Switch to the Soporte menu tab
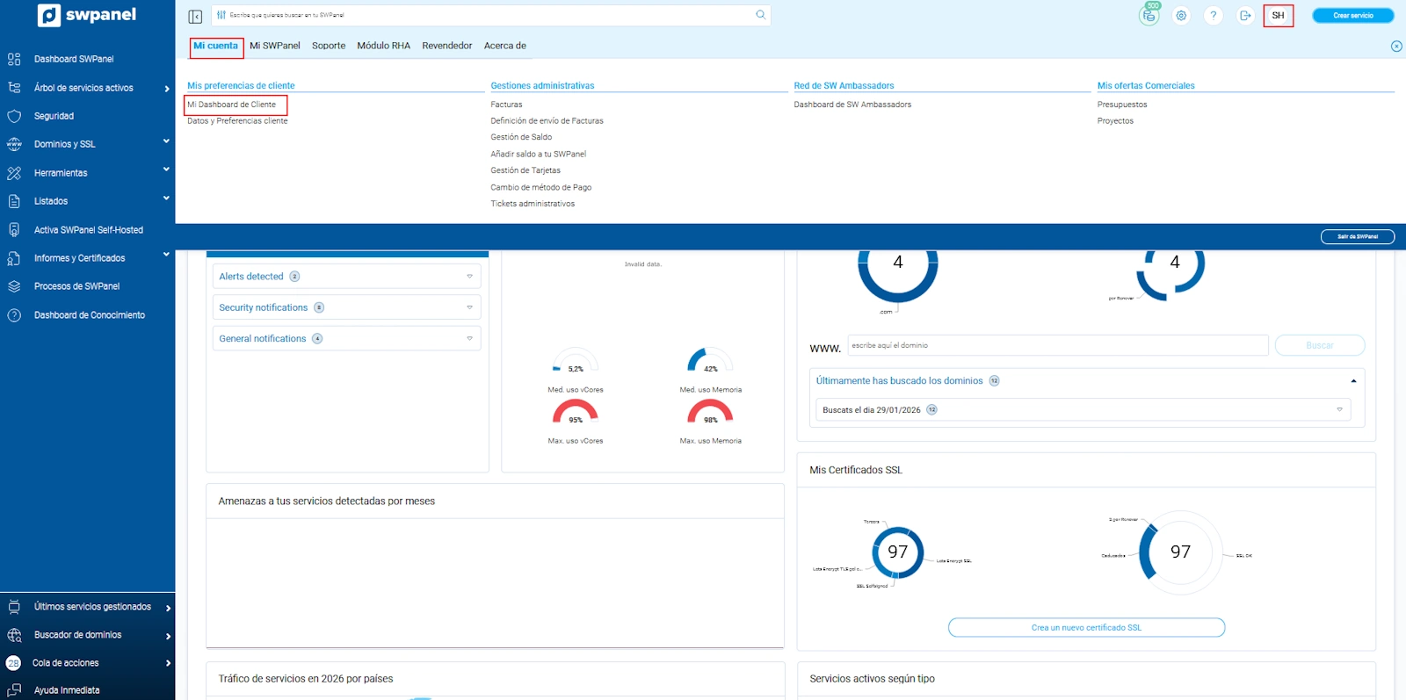The width and height of the screenshot is (1406, 700). [x=329, y=46]
